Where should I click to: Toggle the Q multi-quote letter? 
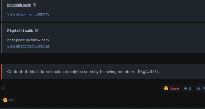pos(190,89)
